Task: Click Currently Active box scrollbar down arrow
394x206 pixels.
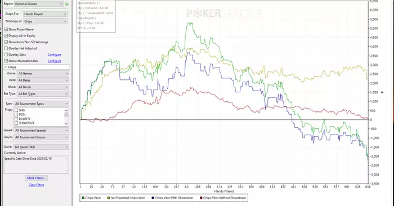Action: 66,171
